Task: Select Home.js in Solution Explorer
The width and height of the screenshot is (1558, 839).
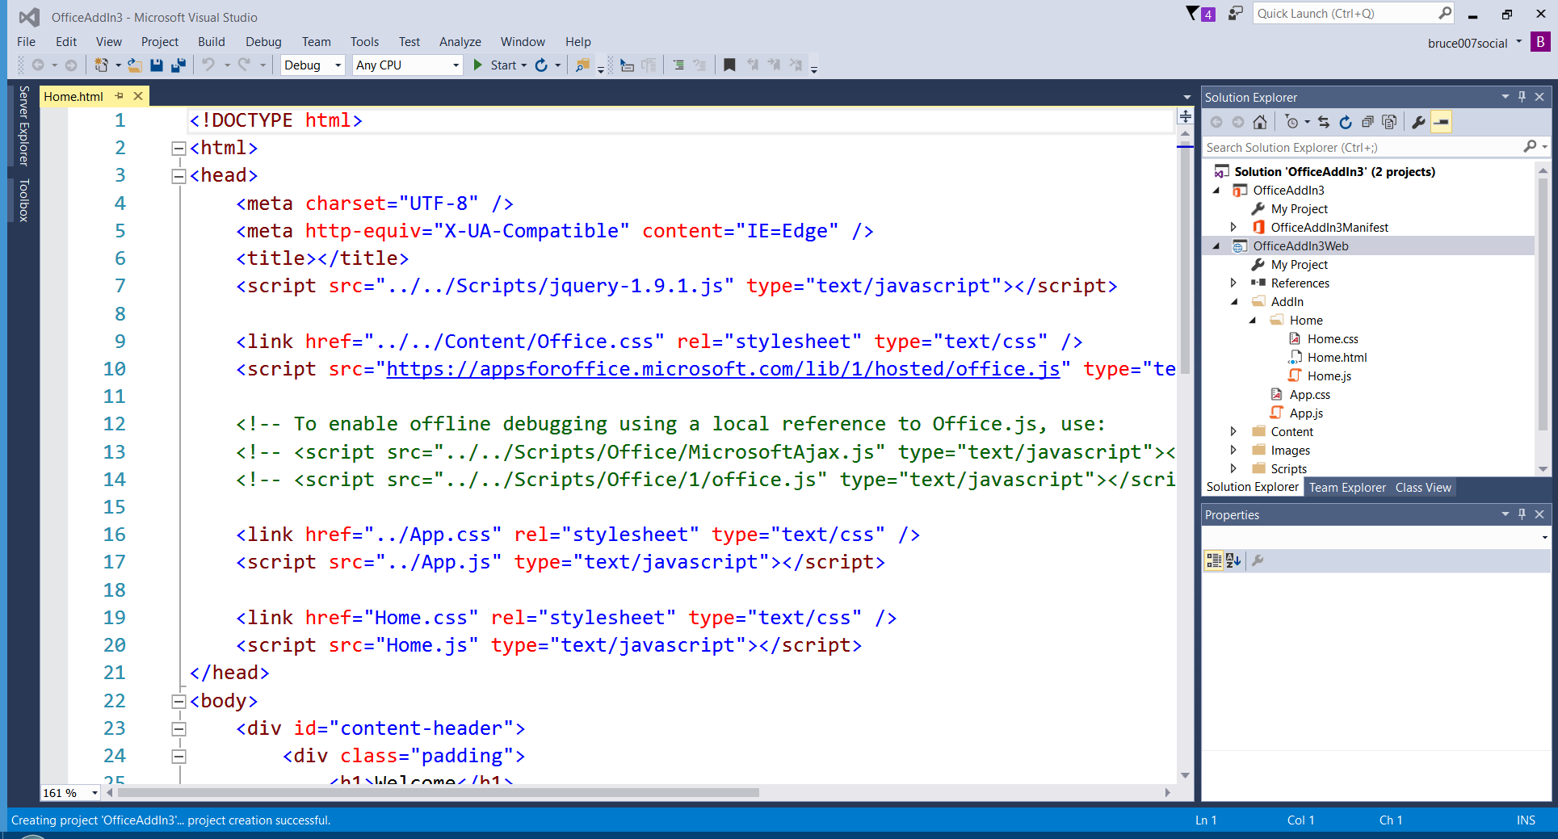Action: (1329, 376)
